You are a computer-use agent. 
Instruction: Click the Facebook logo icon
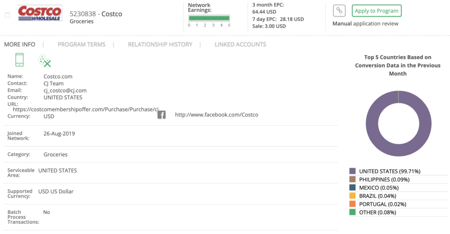pyautogui.click(x=162, y=115)
